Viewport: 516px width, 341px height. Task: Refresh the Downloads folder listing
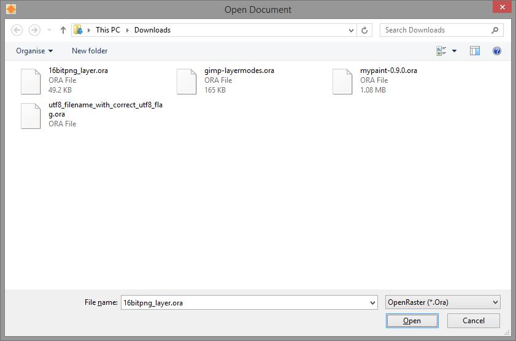click(x=365, y=30)
